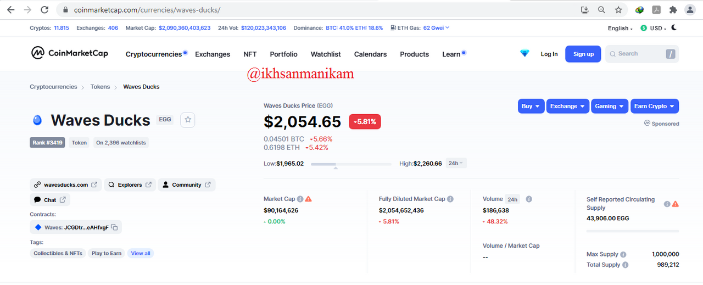Screen dimensions: 703x285
Task: Click the Log In link
Action: [x=549, y=54]
